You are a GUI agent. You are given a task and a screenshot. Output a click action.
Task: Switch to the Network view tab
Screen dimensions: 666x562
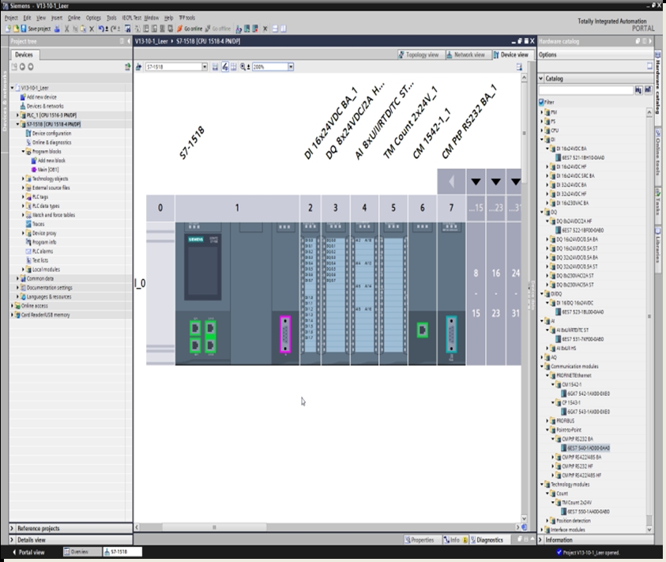(465, 55)
